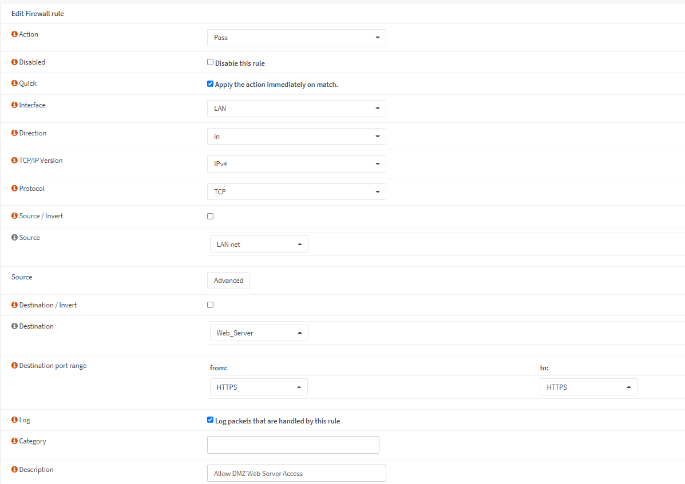685x484 pixels.
Task: Click the Advanced source button
Action: pyautogui.click(x=228, y=281)
